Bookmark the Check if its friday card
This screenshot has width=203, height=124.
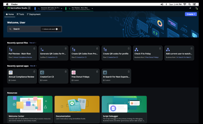(160, 48)
